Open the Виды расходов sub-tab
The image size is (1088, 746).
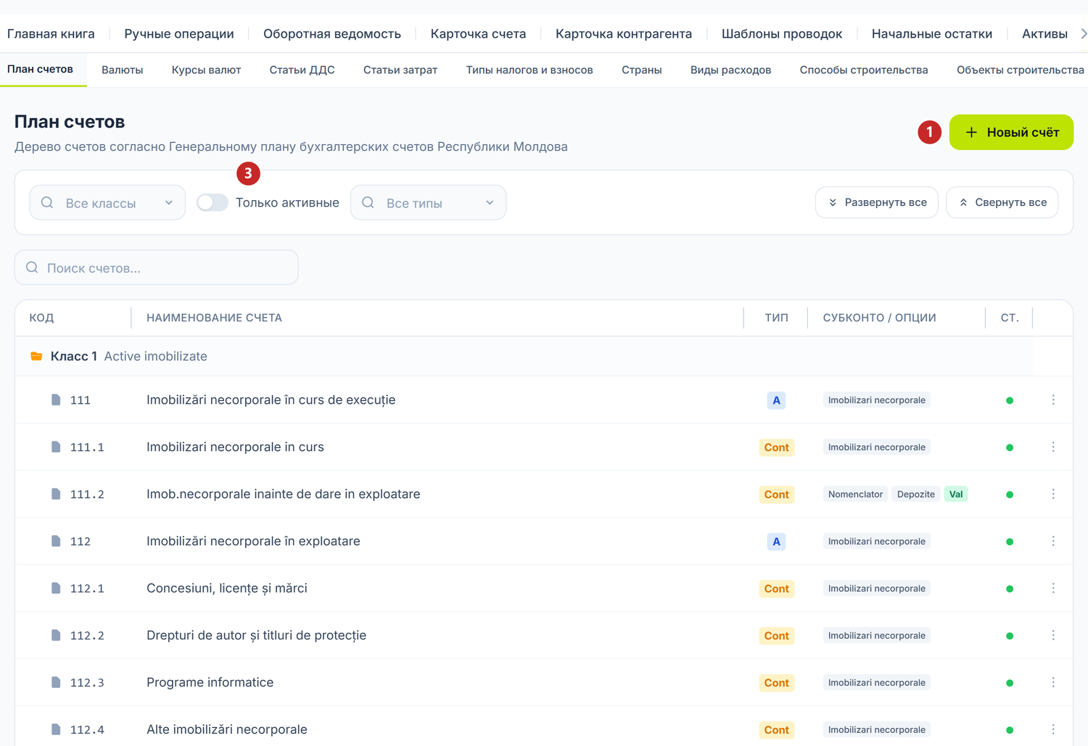(730, 70)
